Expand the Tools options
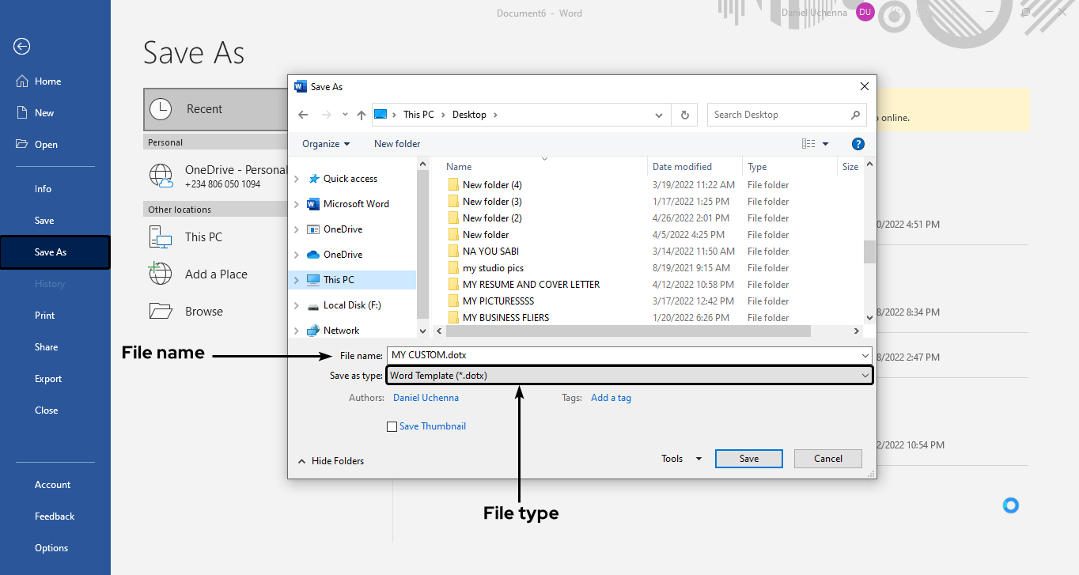Screen dimensions: 1079x575 679,458
